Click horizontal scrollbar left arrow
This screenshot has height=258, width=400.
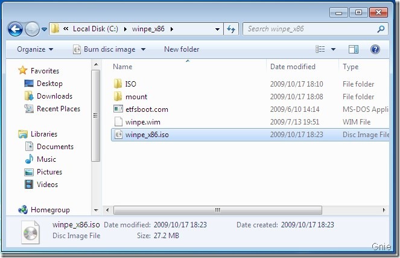(107, 210)
